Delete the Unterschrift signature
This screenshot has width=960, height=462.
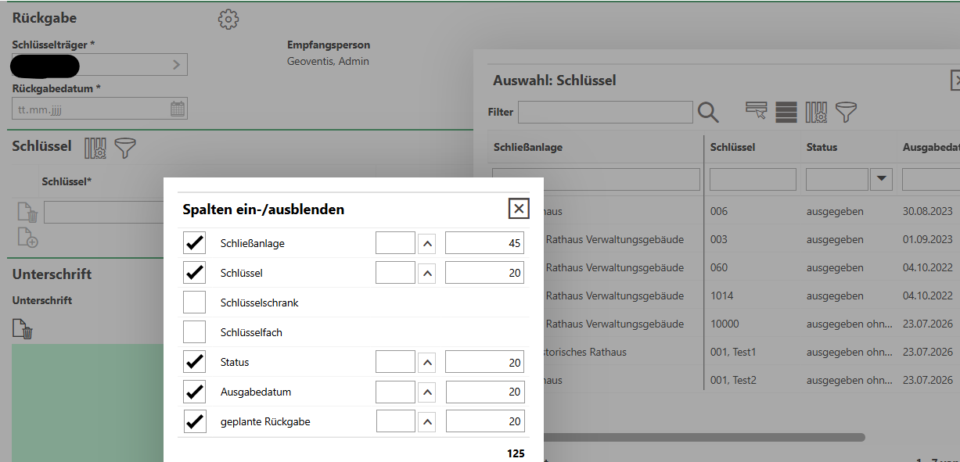23,329
